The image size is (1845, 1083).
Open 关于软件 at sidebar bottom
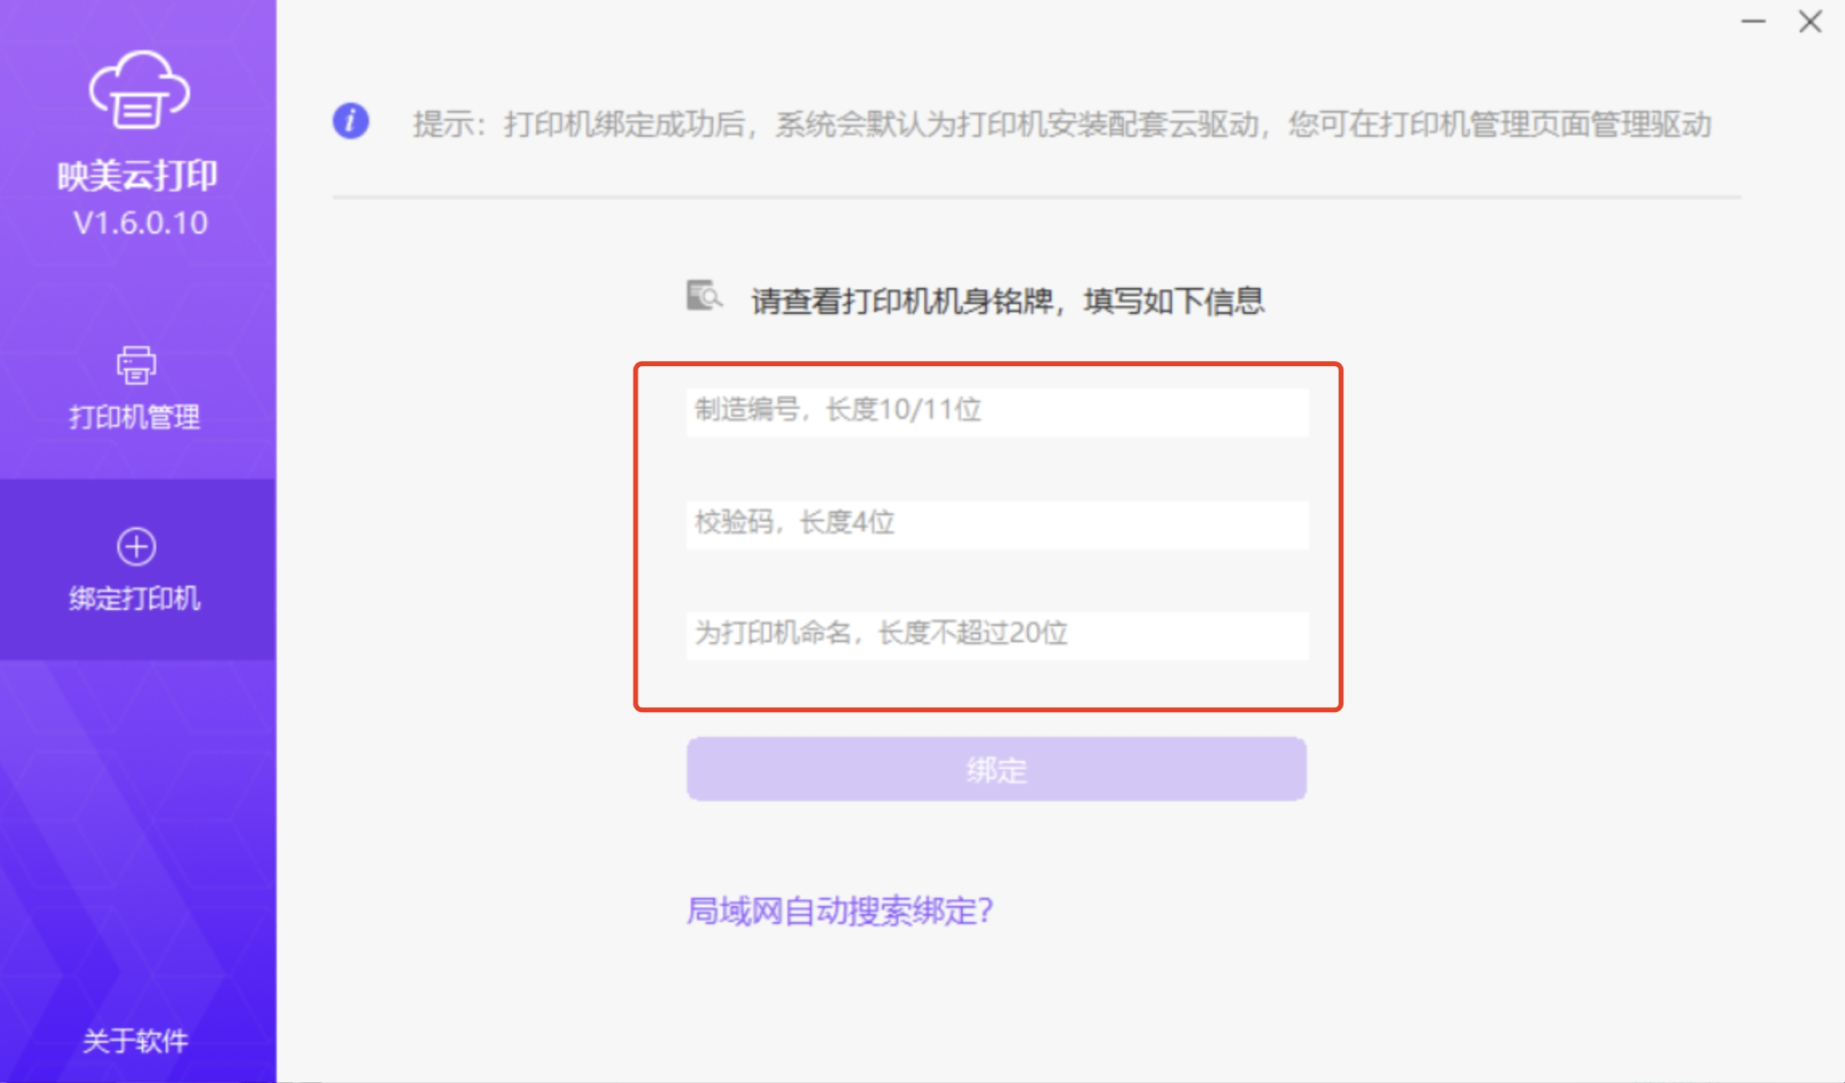point(137,1041)
